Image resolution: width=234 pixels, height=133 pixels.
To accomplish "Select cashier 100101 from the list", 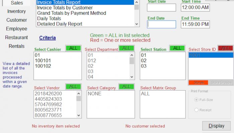I will 42,61.
